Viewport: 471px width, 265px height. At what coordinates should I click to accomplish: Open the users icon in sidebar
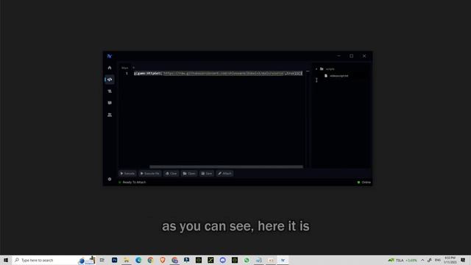coord(110,115)
